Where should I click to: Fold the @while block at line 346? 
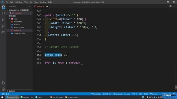pos(43,15)
